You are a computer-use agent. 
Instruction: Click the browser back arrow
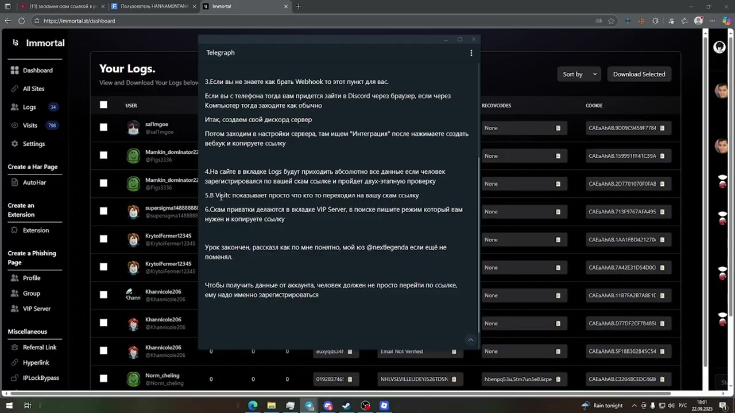[x=7, y=21]
